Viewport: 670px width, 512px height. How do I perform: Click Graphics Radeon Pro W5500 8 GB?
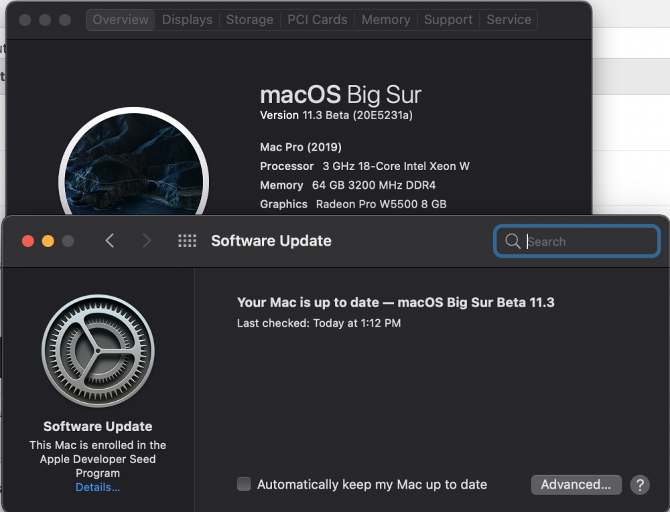click(353, 204)
